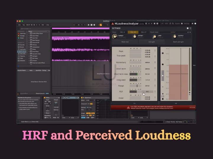
Task: Click the Reset now button
Action: (x=125, y=42)
